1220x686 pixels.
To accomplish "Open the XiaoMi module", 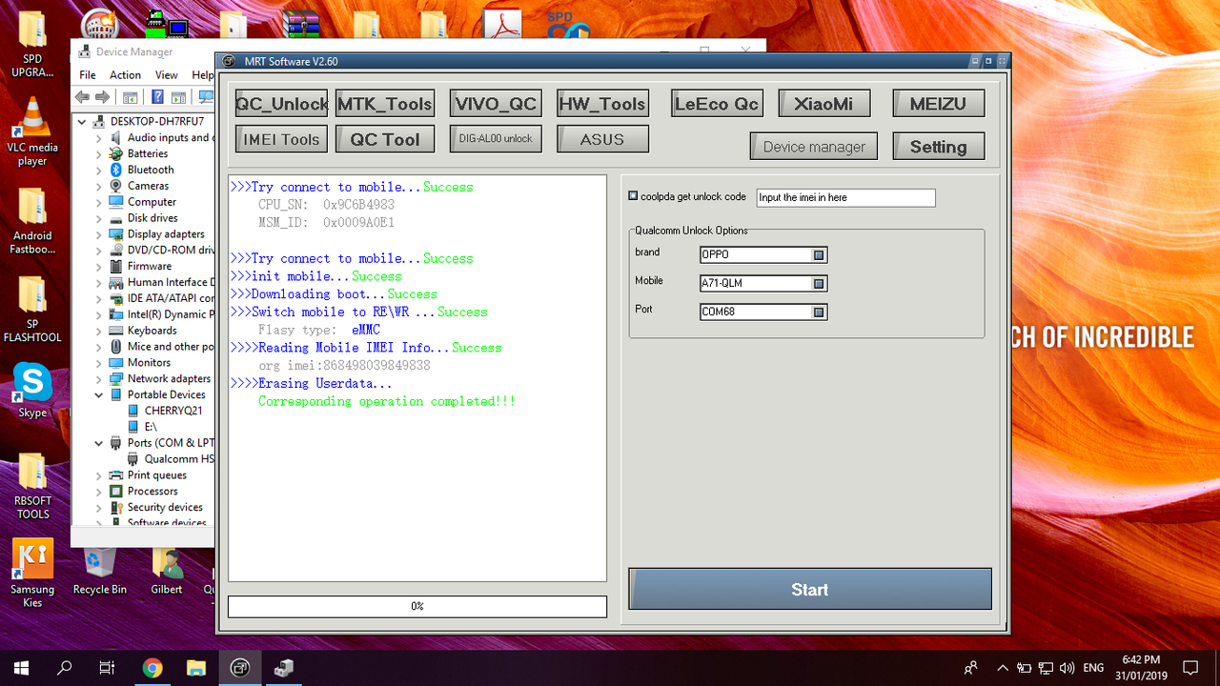I will (824, 104).
